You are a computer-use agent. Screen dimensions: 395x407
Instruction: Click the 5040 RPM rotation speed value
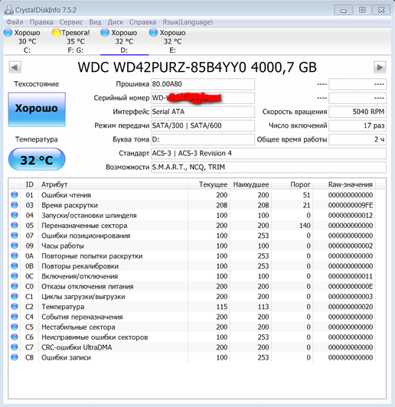click(x=357, y=112)
